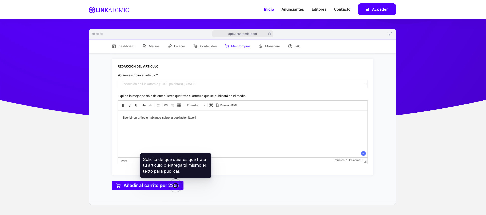Toggle bold formatting in the editor
Viewport: 486px width, 215px height.
click(123, 105)
